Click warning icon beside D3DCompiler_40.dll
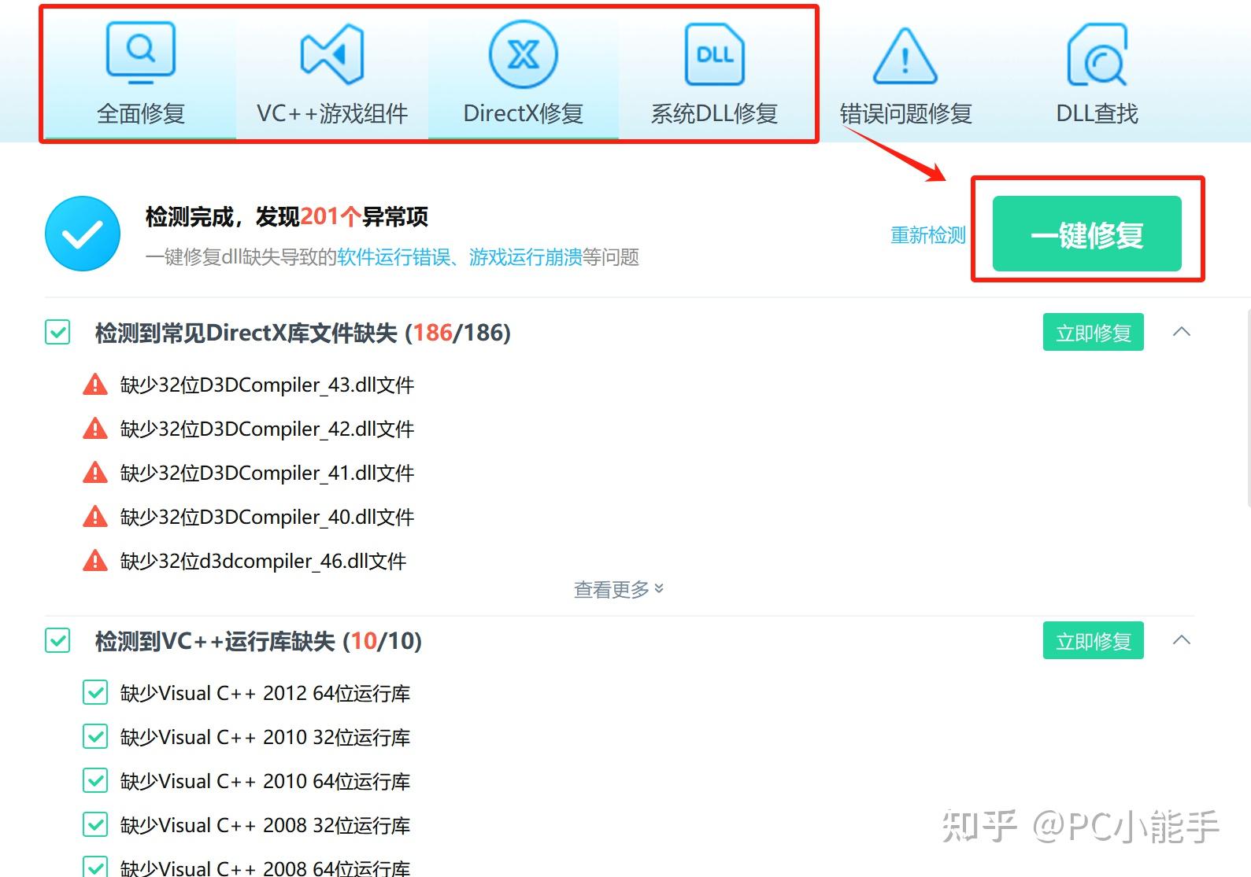The height and width of the screenshot is (877, 1251). click(x=95, y=517)
